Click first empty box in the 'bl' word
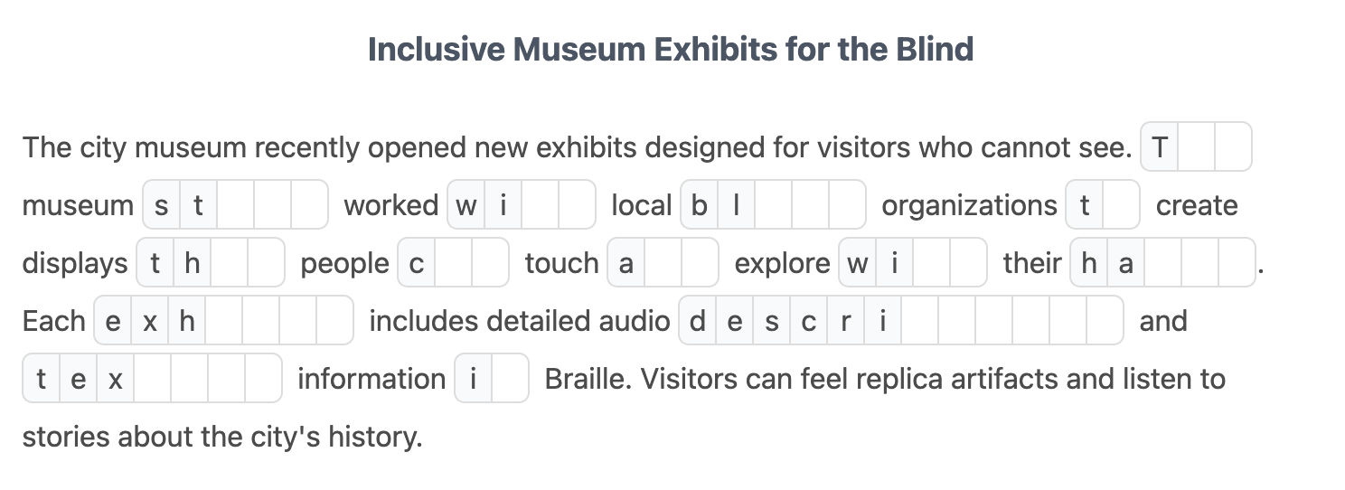Viewport: 1345px width, 490px height. click(x=773, y=205)
